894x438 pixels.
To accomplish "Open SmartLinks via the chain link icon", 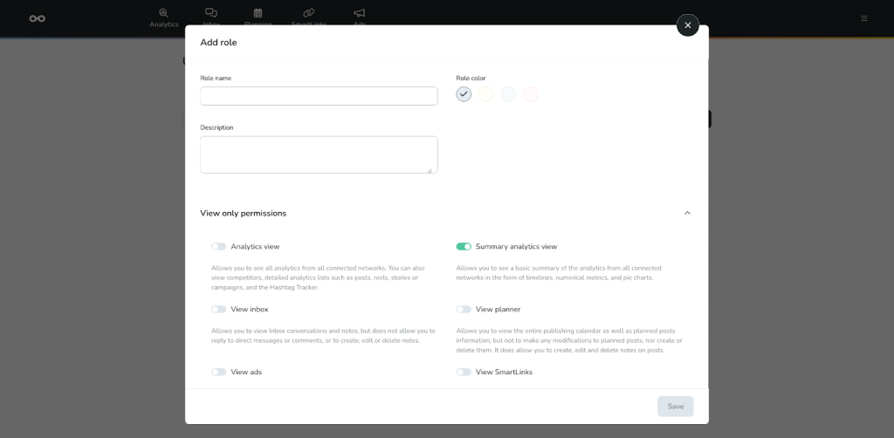I will [308, 13].
